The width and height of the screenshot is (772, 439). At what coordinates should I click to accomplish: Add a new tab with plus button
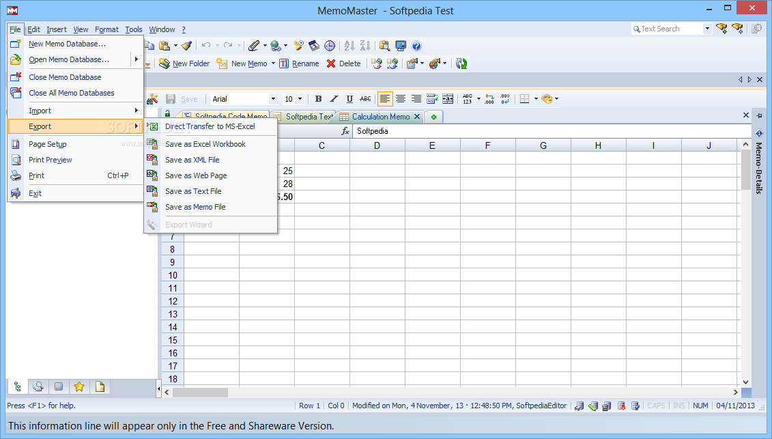click(x=433, y=117)
